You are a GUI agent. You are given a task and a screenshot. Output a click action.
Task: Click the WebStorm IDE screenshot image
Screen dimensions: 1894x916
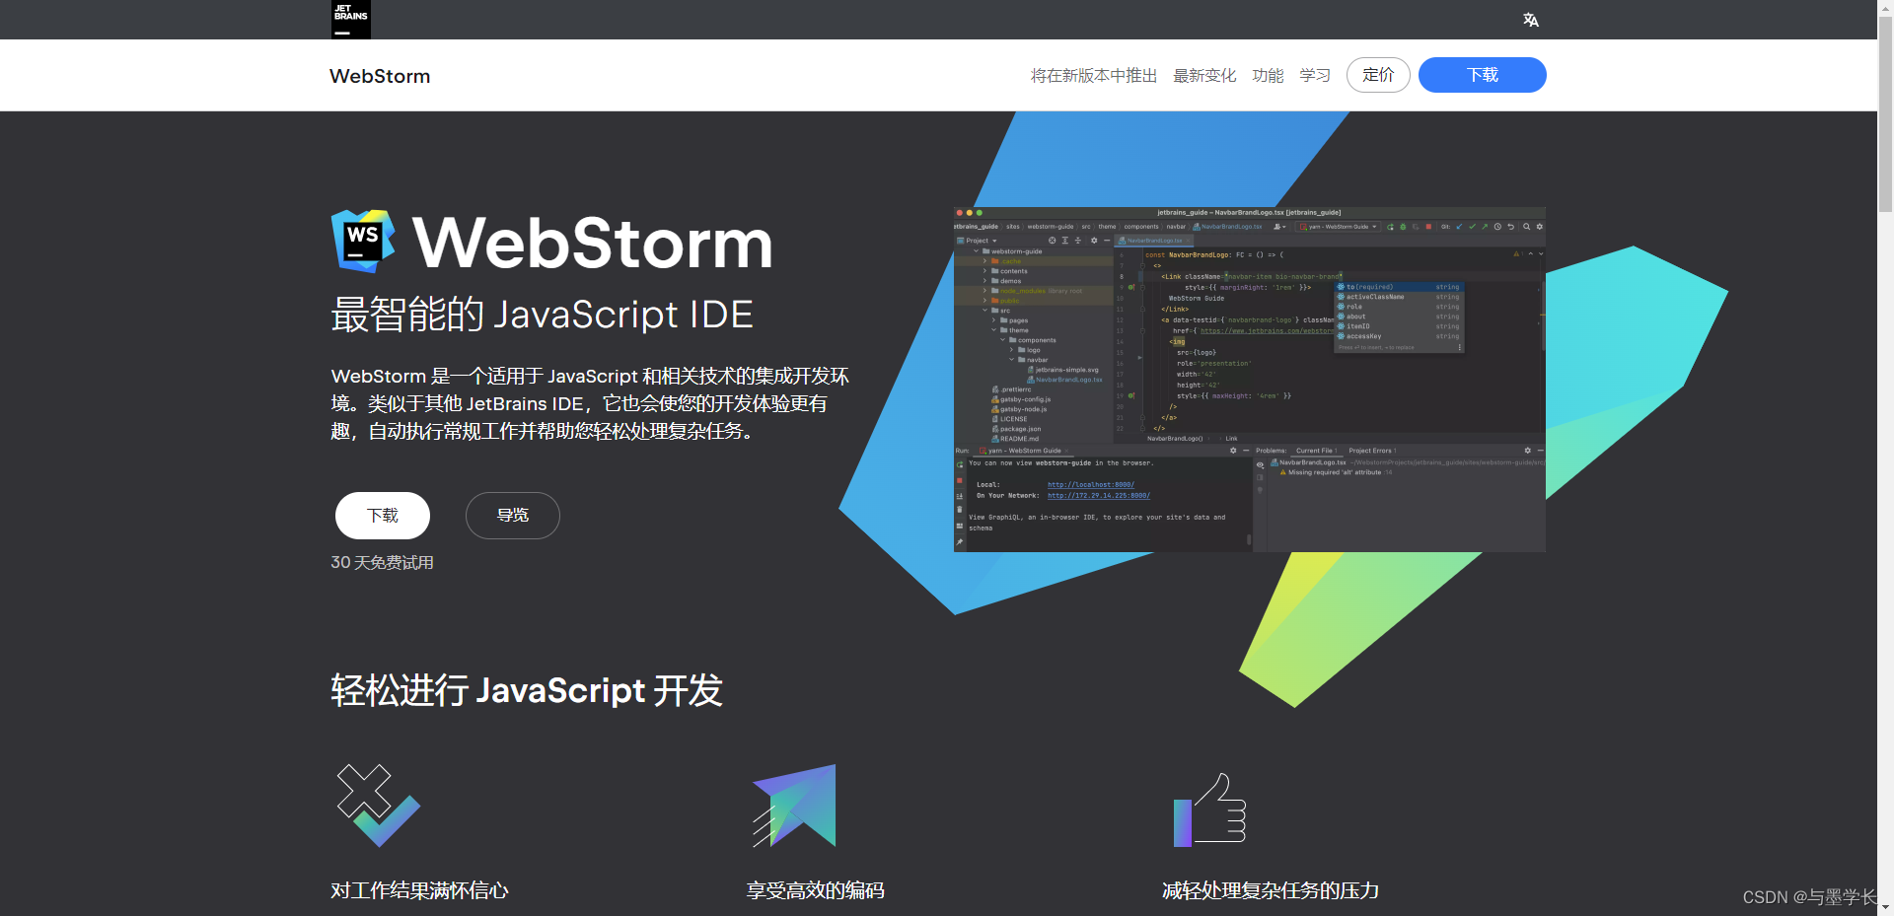coord(1250,380)
